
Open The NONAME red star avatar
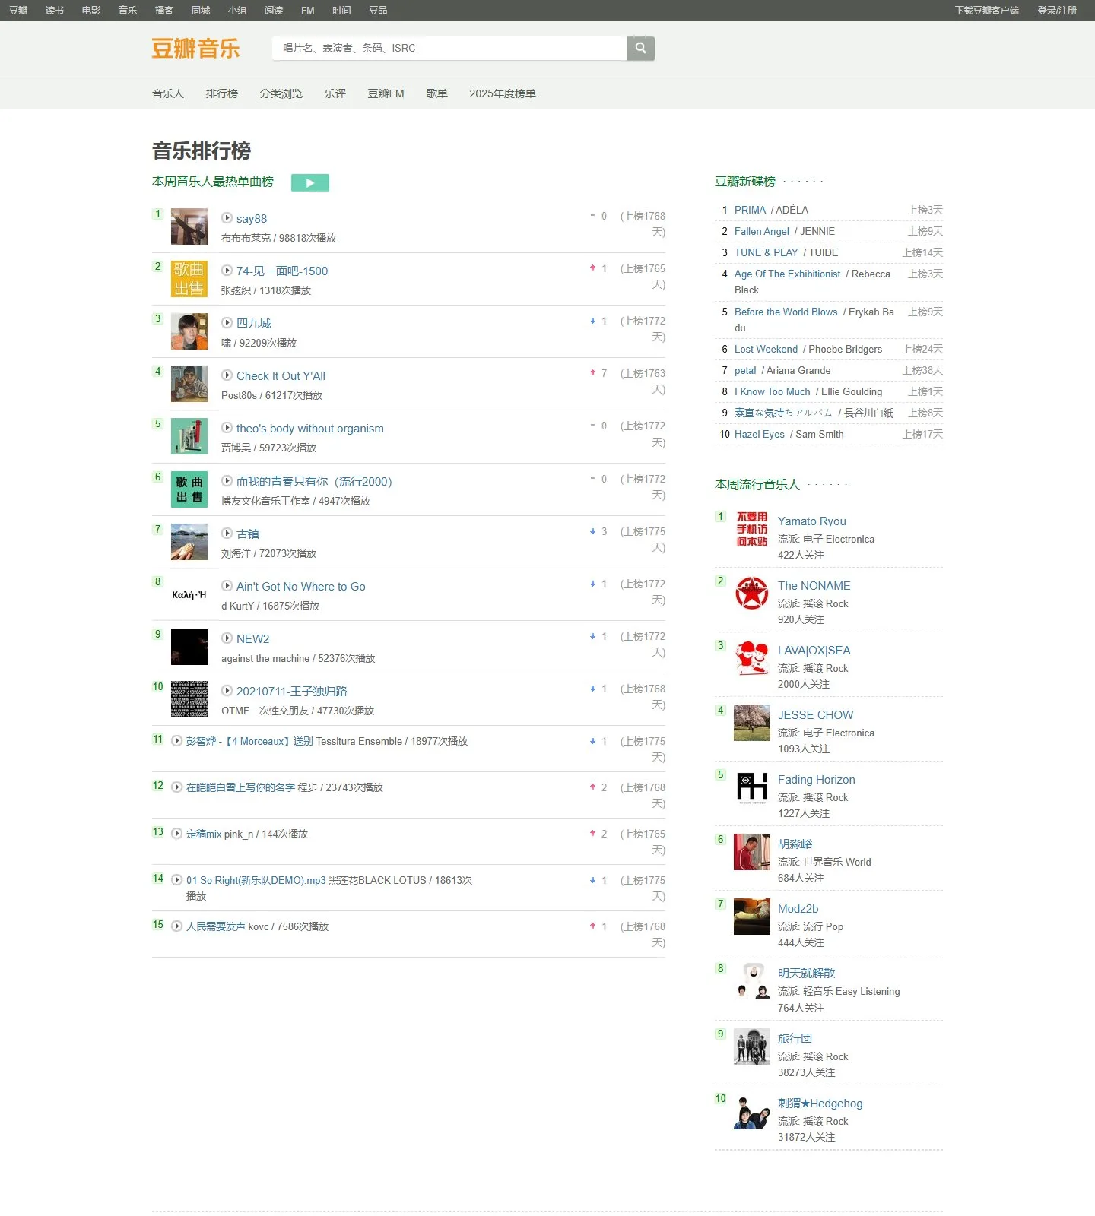pyautogui.click(x=752, y=594)
